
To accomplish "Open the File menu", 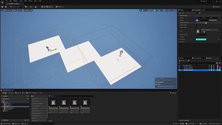I will coord(7,1).
